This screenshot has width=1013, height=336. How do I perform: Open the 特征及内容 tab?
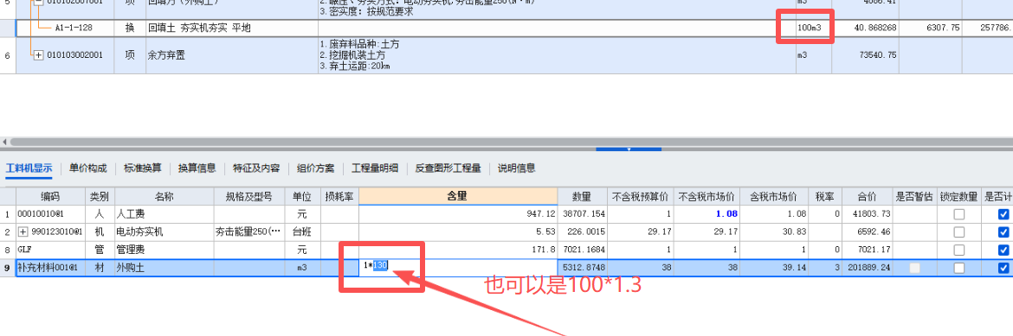click(x=256, y=168)
